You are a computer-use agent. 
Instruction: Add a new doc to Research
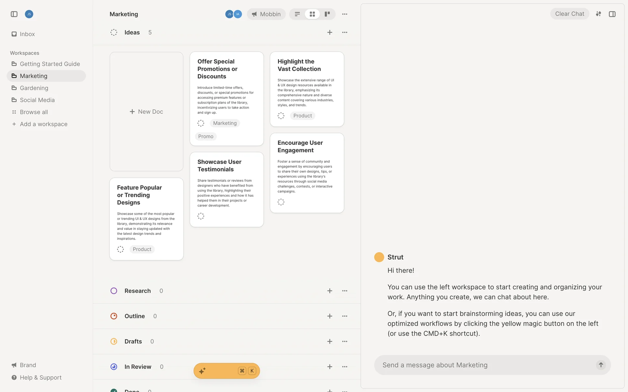pyautogui.click(x=330, y=291)
